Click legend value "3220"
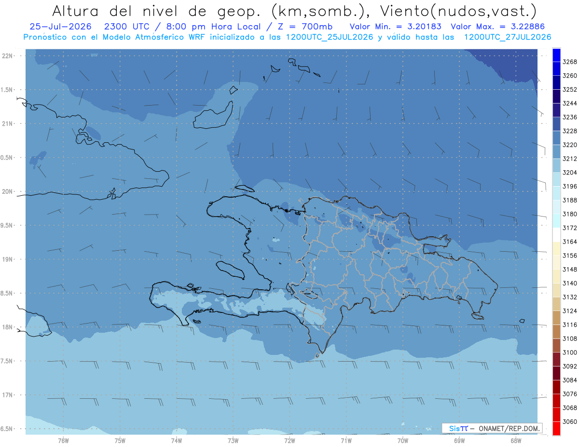This screenshot has height=447, width=579. click(570, 145)
